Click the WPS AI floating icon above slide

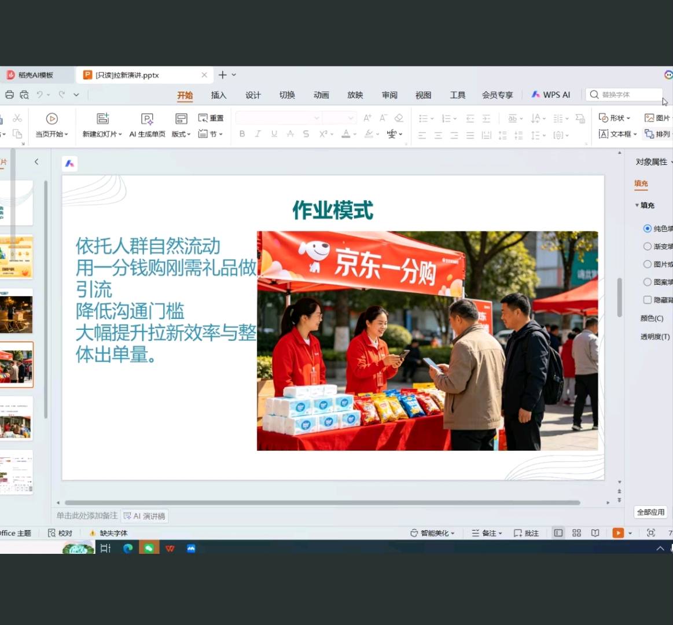pyautogui.click(x=69, y=164)
